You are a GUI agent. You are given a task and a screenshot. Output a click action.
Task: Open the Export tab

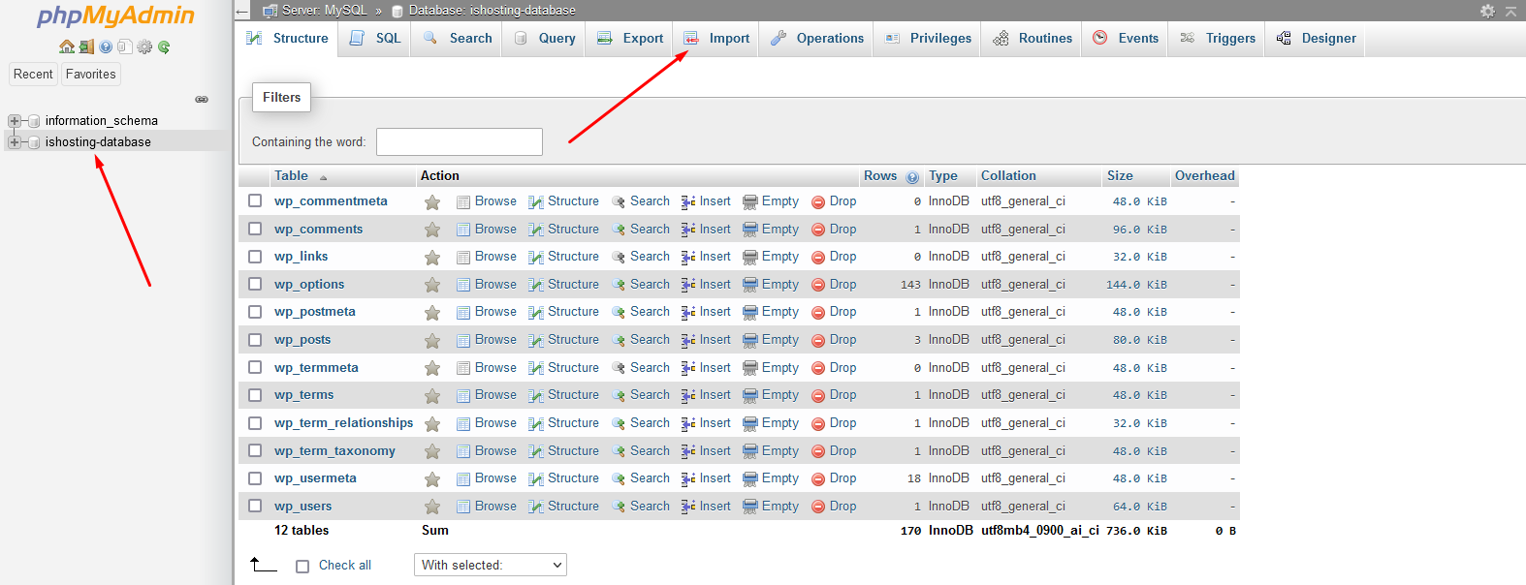tap(631, 39)
